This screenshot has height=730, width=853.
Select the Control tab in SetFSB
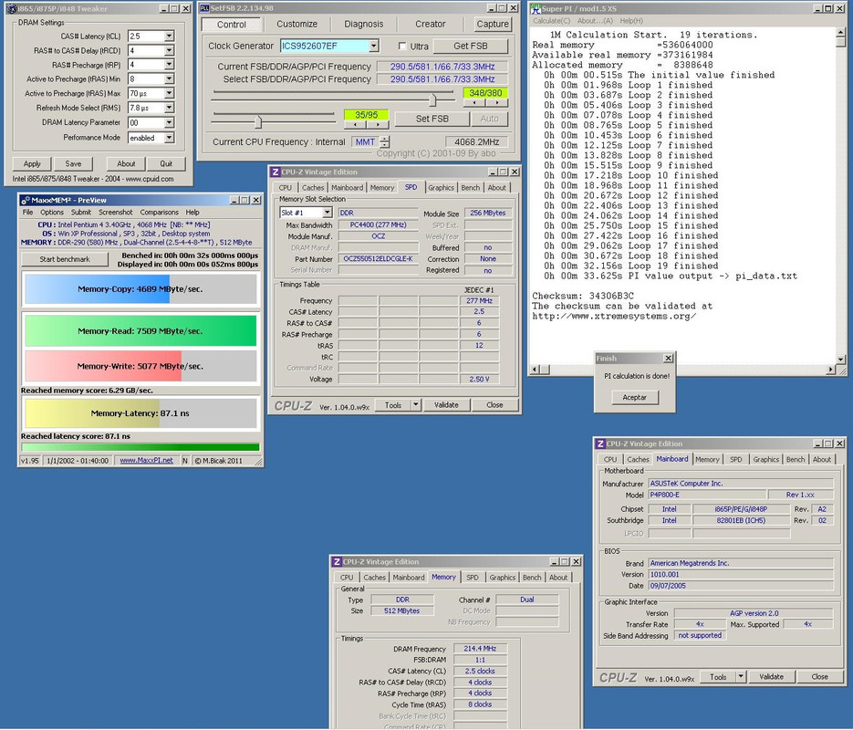coord(231,25)
